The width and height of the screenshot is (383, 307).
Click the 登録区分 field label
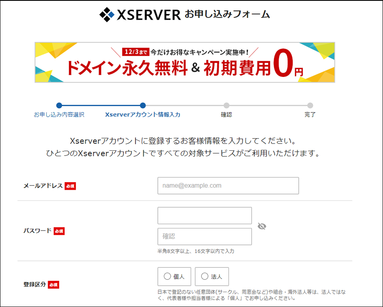pyautogui.click(x=35, y=284)
